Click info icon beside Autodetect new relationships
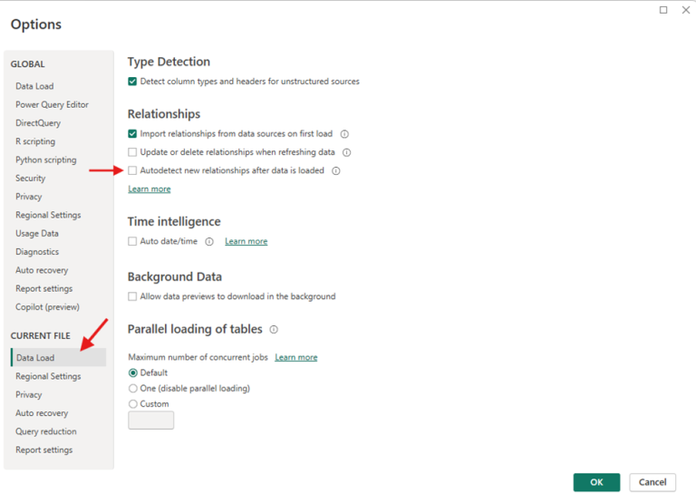 (336, 170)
